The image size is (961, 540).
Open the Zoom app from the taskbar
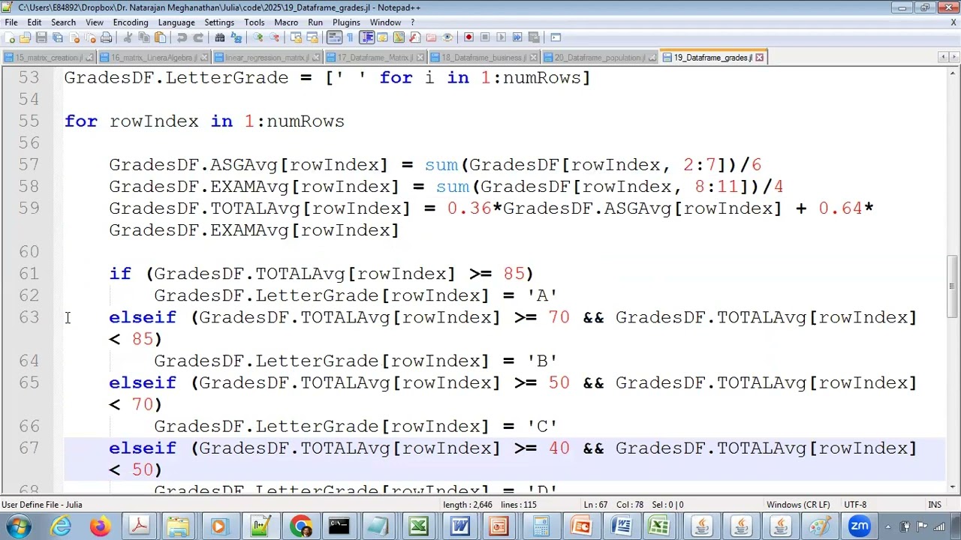coord(860,526)
